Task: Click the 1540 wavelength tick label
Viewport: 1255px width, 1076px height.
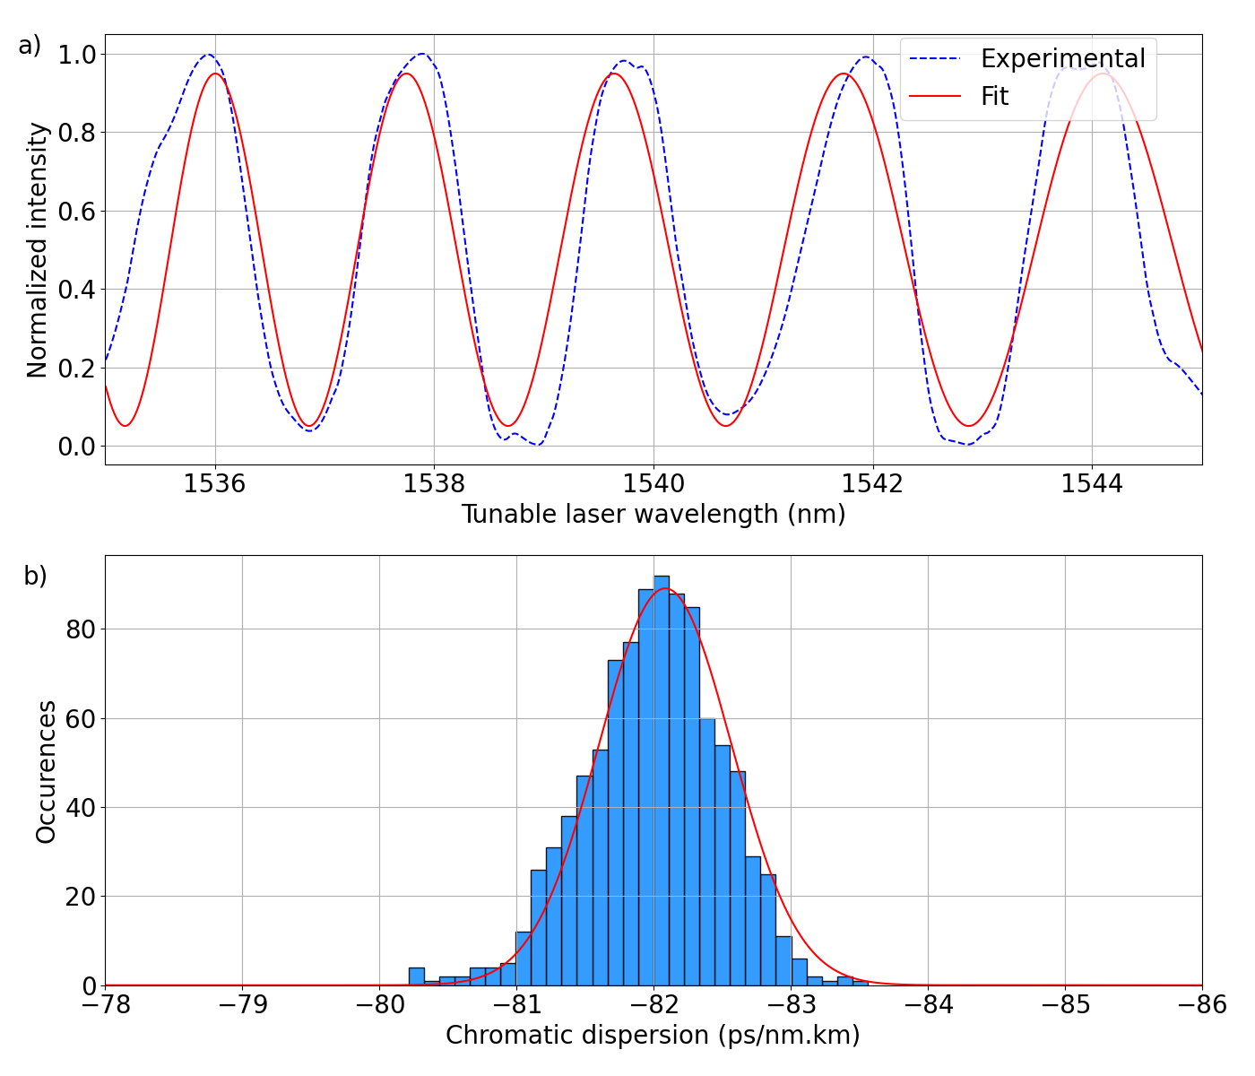Action: [x=653, y=483]
